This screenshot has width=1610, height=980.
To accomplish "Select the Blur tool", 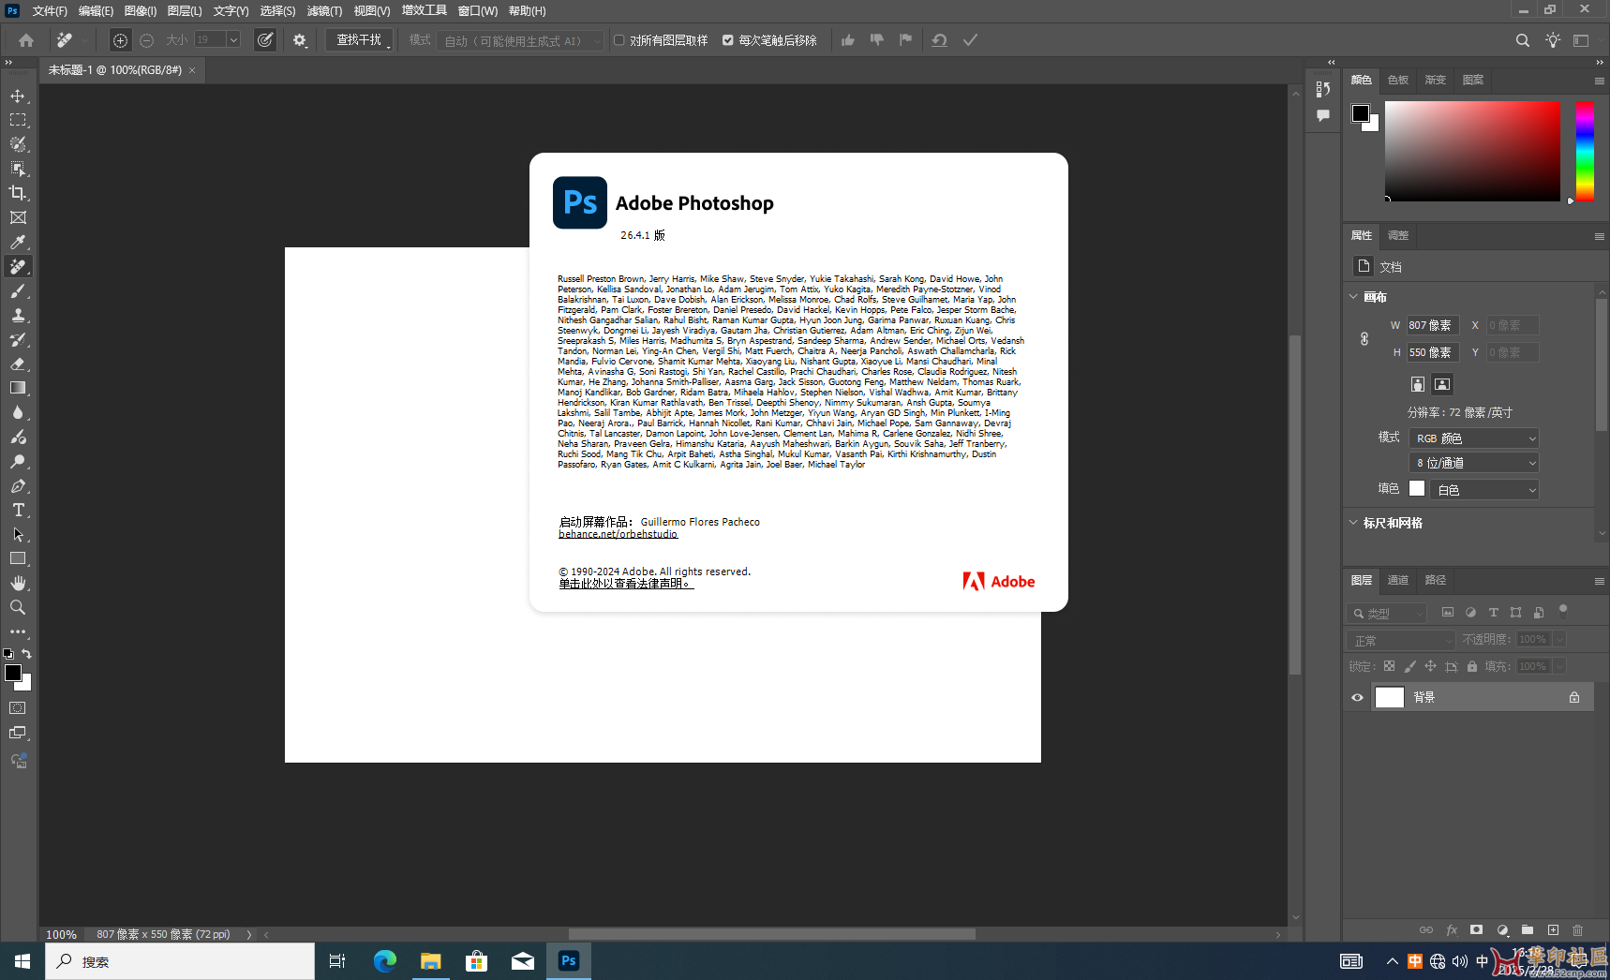I will (x=18, y=412).
